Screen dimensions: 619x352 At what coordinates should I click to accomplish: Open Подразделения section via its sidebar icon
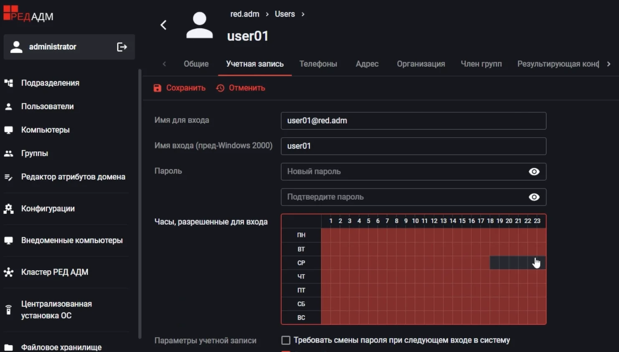coord(8,83)
